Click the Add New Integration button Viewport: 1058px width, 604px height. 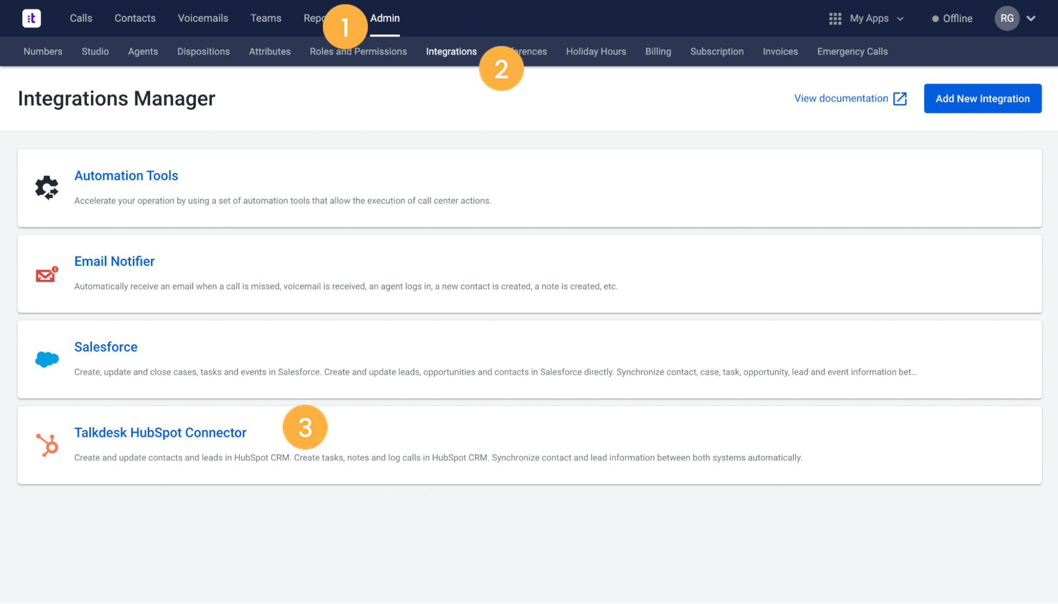pyautogui.click(x=982, y=98)
